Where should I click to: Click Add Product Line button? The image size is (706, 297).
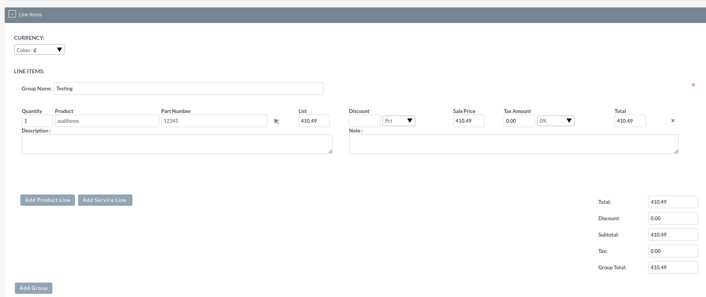[x=48, y=200]
